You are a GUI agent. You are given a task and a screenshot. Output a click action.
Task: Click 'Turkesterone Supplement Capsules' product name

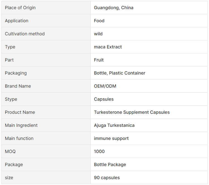tap(132, 112)
